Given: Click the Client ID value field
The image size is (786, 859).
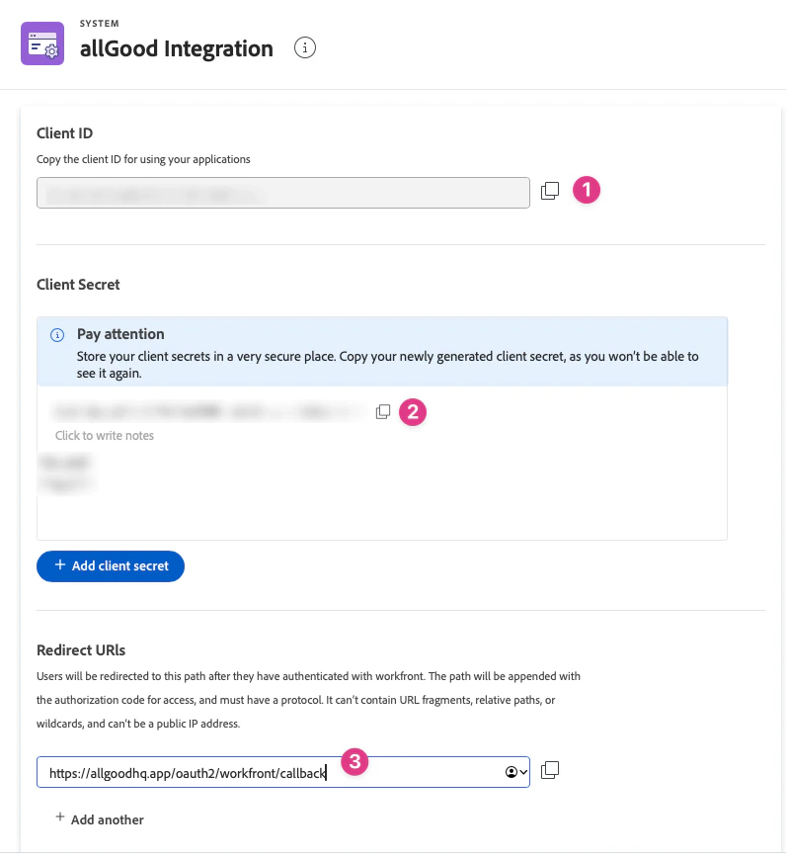Looking at the screenshot, I should pyautogui.click(x=283, y=192).
